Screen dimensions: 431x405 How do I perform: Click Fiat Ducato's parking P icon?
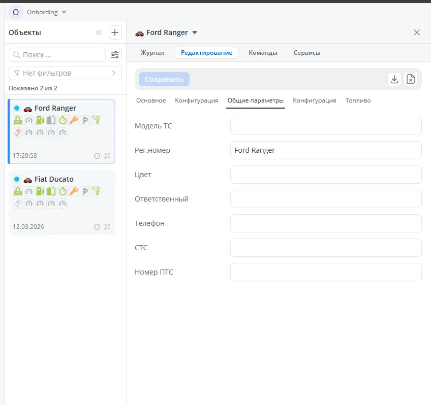pyautogui.click(x=85, y=191)
